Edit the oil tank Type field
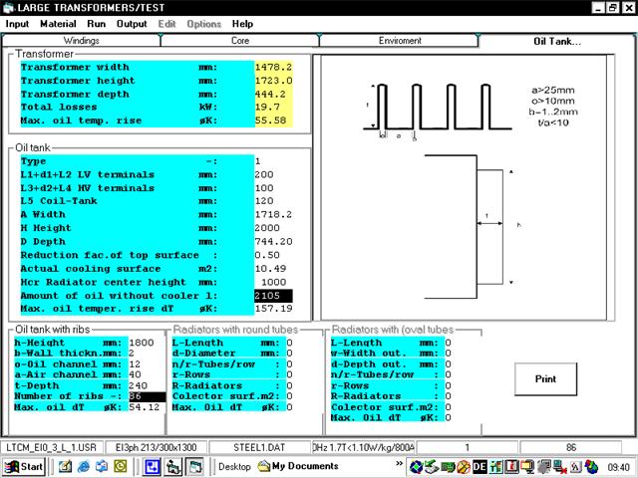Screen dimensions: 638x478 (273, 161)
